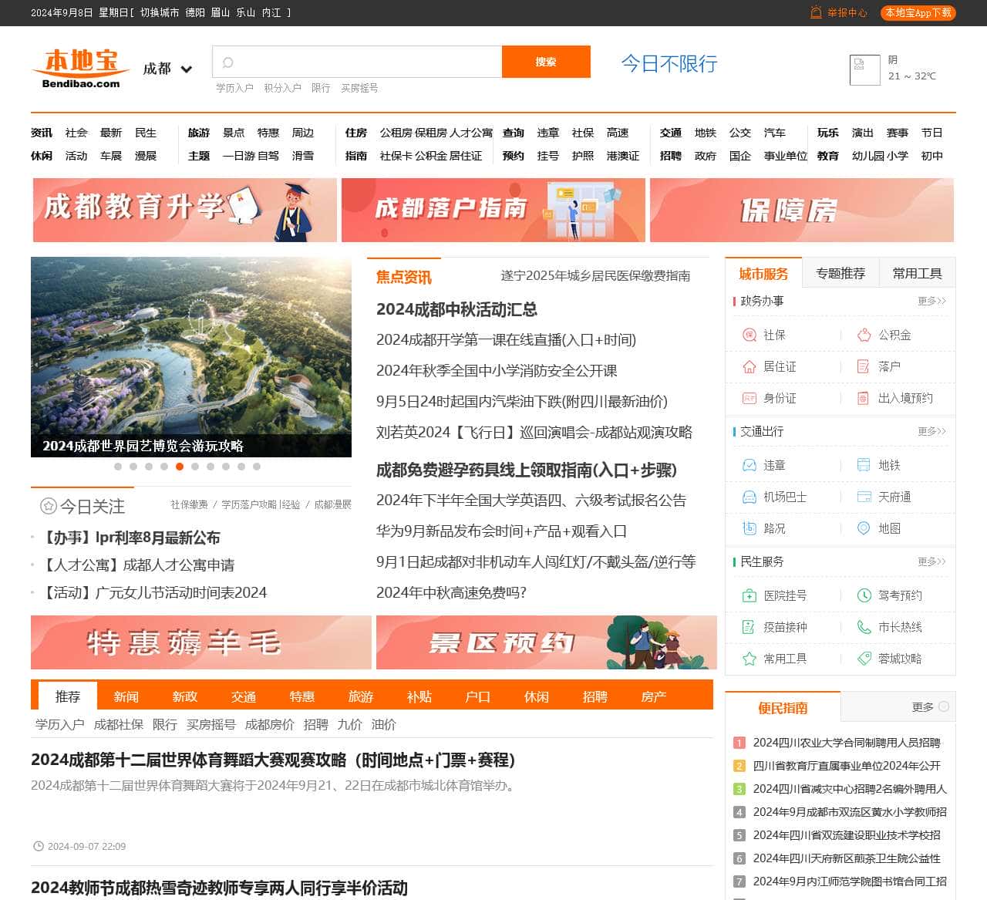Image resolution: width=987 pixels, height=900 pixels.
Task: Select the highlighted orange carousel dot
Action: (180, 467)
